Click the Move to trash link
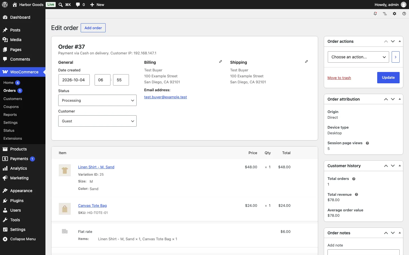Image resolution: width=409 pixels, height=255 pixels. tap(339, 78)
